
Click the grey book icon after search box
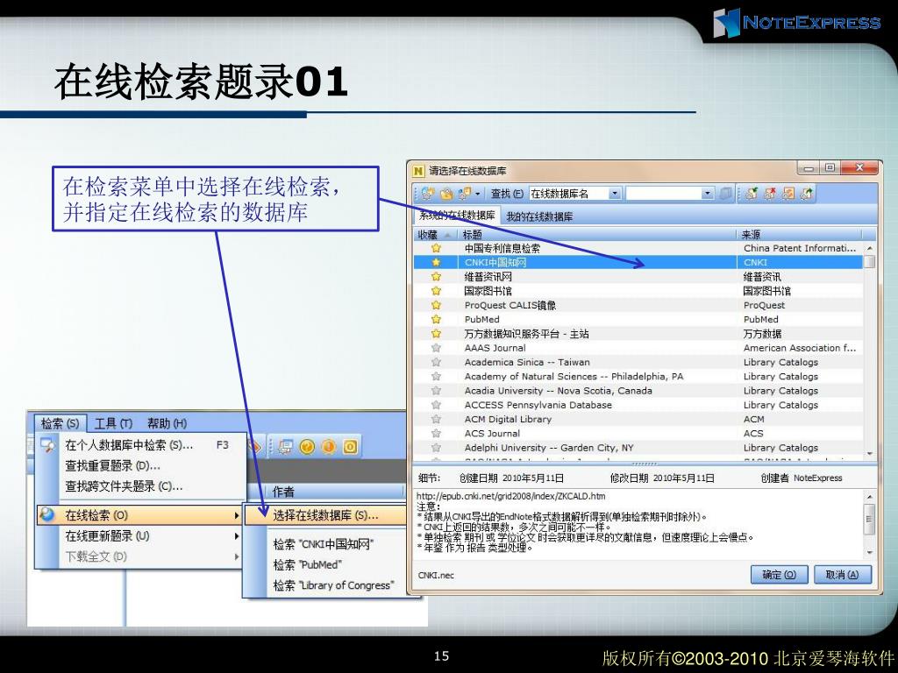click(725, 194)
